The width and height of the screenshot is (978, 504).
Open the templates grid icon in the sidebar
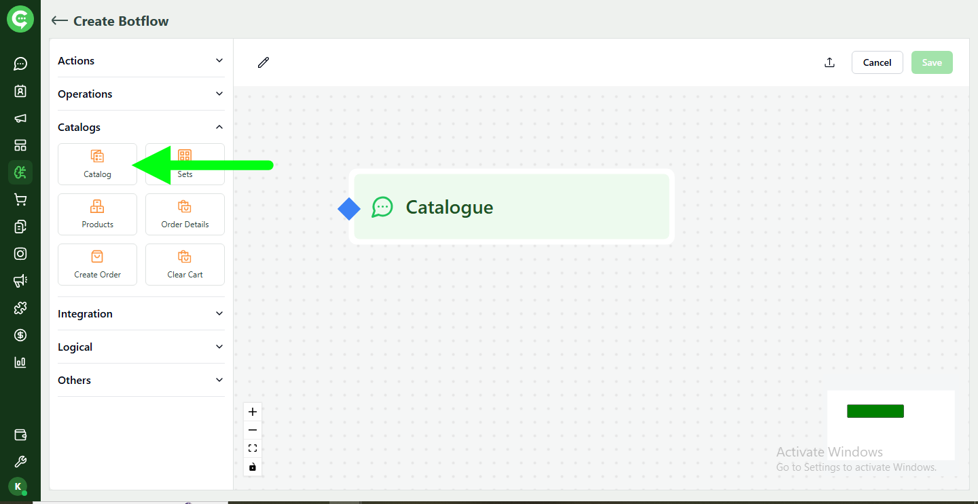[x=20, y=145]
